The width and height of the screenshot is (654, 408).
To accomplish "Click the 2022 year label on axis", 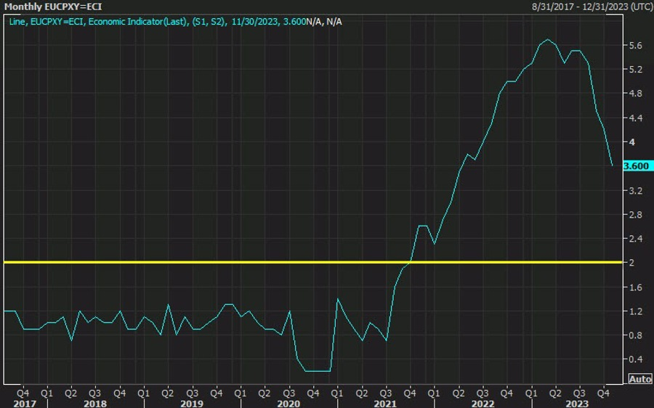I will click(483, 404).
